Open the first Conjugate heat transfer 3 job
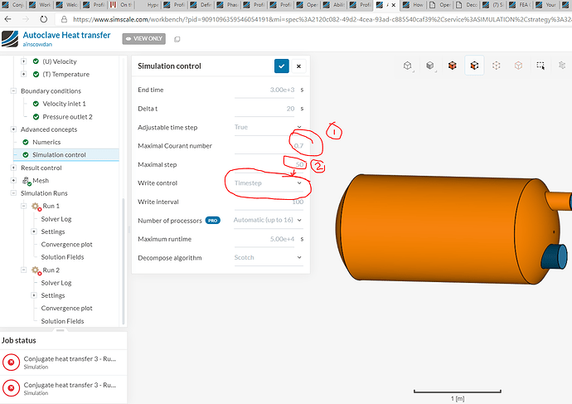 coord(64,362)
